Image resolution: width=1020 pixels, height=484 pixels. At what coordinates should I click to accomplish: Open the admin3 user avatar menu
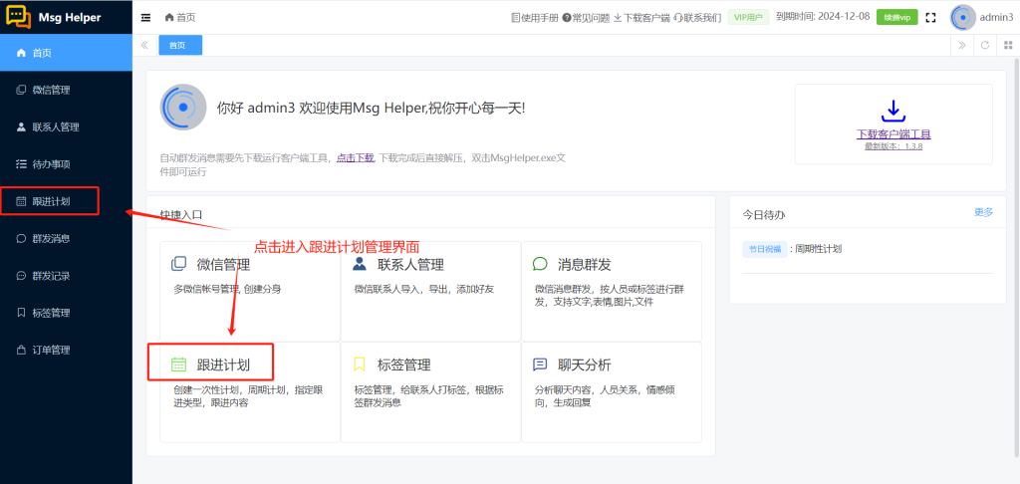point(963,17)
